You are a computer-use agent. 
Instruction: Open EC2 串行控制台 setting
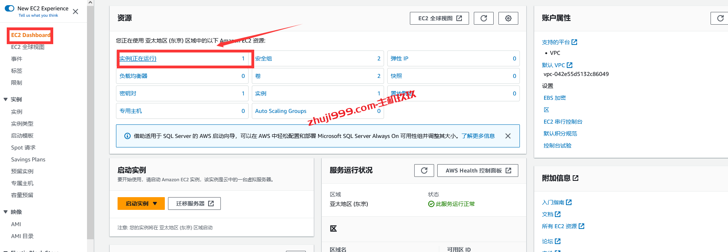563,122
